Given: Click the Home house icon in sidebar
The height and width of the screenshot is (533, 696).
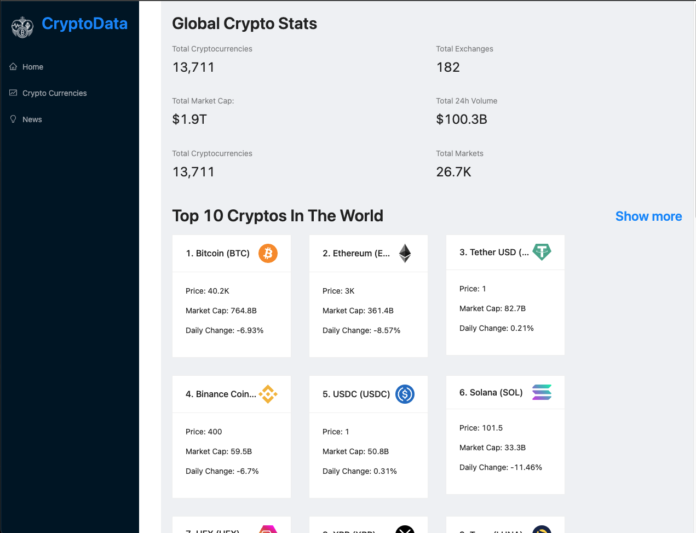Looking at the screenshot, I should (x=13, y=66).
